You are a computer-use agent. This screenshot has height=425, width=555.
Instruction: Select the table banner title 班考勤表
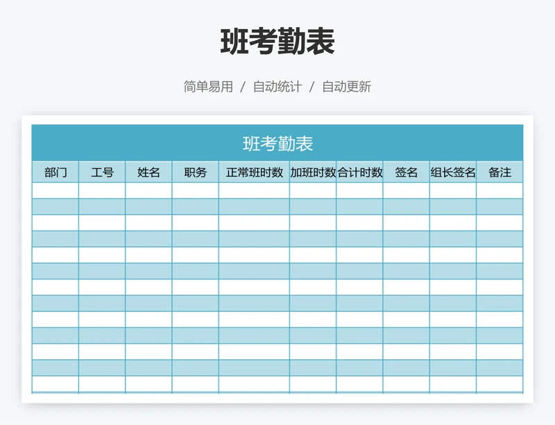click(278, 144)
